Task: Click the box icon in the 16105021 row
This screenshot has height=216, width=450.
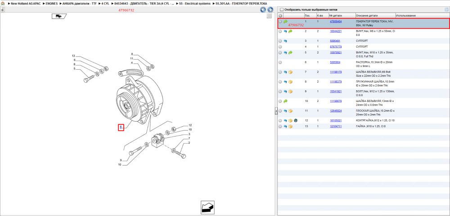Action: [x=290, y=121]
